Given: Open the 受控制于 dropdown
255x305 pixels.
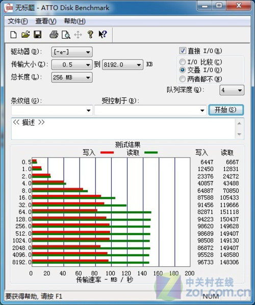Looking at the screenshot, I should 150,110.
